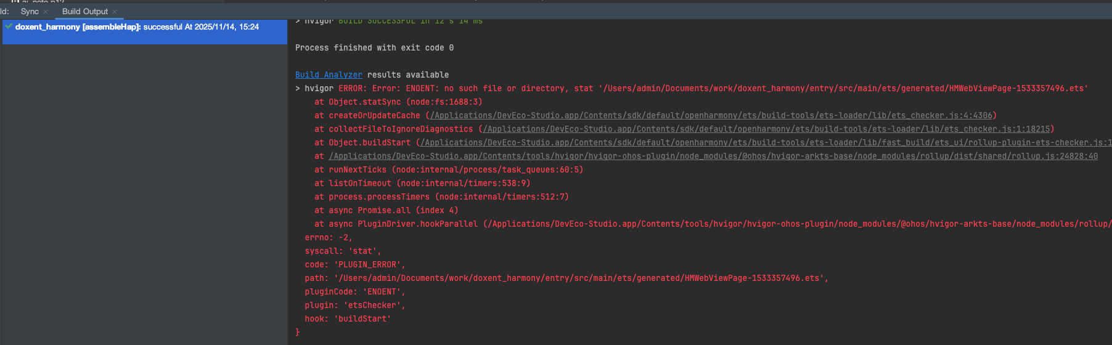
Task: Expand the hvigor ERROR chevron
Action: pyautogui.click(x=298, y=89)
